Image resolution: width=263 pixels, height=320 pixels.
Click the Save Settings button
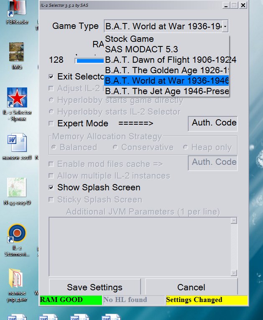tap(94, 287)
